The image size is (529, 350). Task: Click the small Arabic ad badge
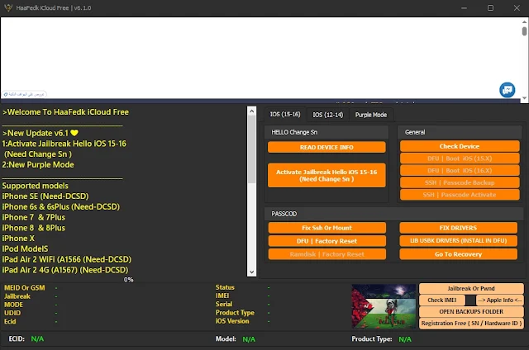[24, 94]
